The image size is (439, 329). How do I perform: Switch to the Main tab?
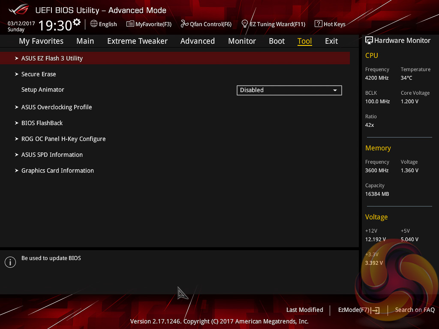(85, 41)
